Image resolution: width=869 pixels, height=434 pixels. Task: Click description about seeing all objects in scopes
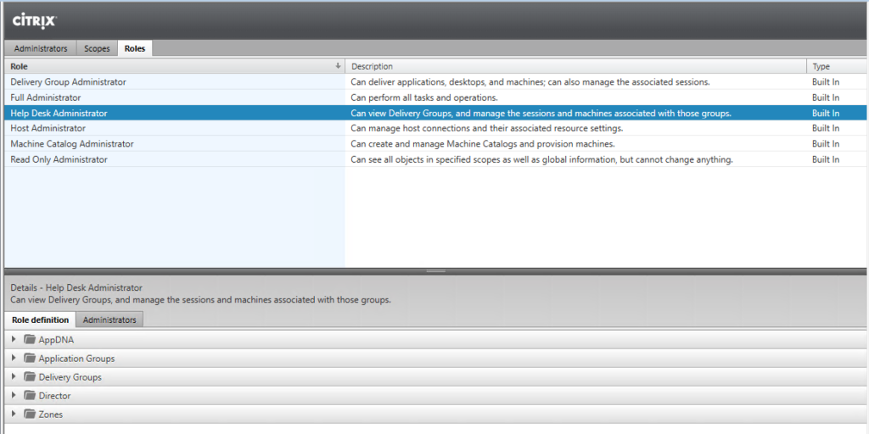click(542, 159)
